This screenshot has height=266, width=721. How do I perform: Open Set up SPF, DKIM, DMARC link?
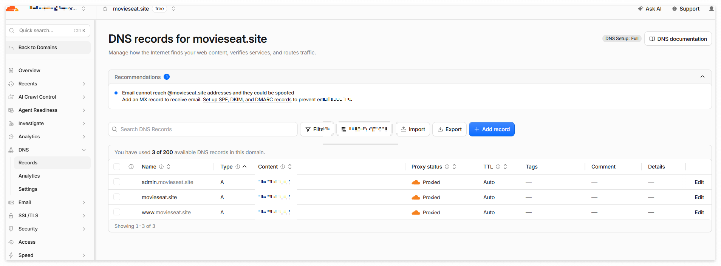pos(247,100)
